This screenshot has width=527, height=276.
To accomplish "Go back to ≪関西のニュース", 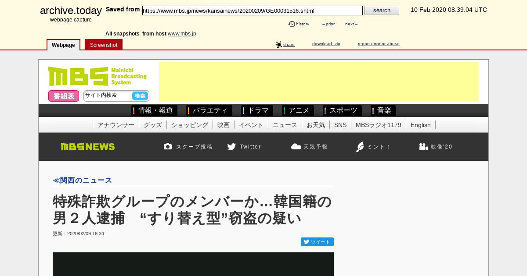I will 82,180.
